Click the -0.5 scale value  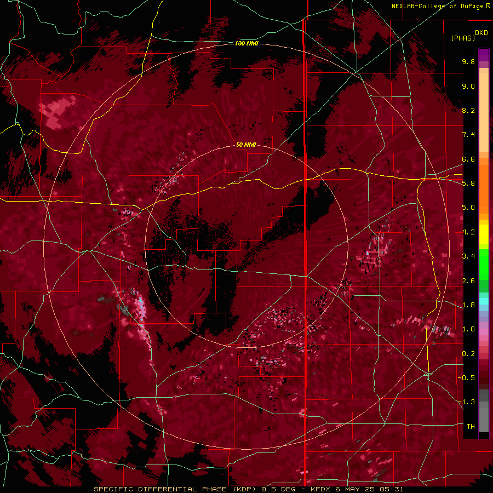466,378
